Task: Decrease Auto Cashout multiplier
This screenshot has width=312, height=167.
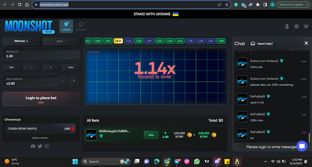Action: (63, 81)
